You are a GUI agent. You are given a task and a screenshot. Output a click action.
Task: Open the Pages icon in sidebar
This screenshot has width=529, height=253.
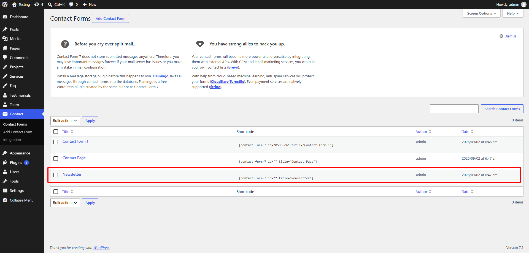[5, 48]
